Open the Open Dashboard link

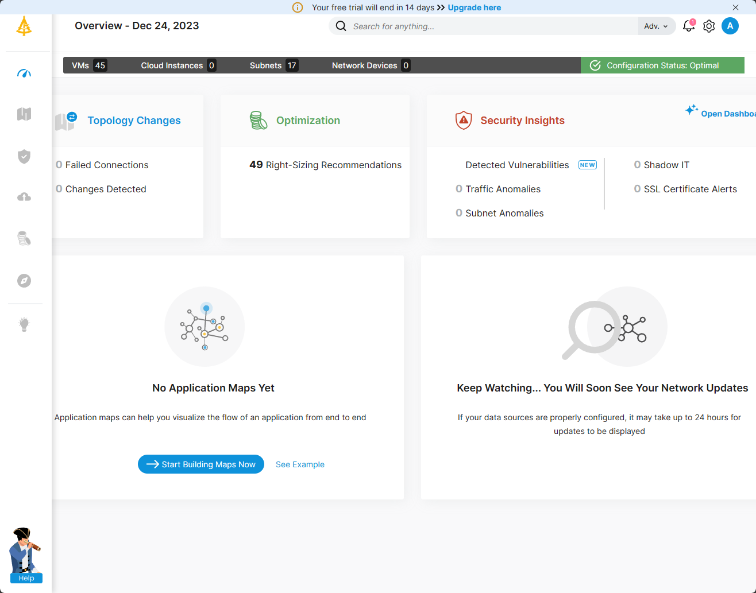pyautogui.click(x=728, y=114)
